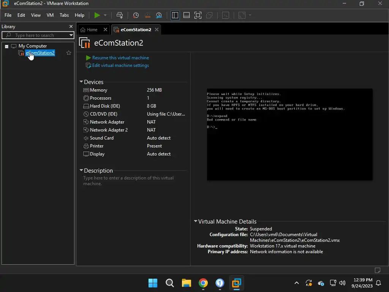389x292 pixels.
Task: Collapse the Virtual Machine Details section
Action: 196,221
